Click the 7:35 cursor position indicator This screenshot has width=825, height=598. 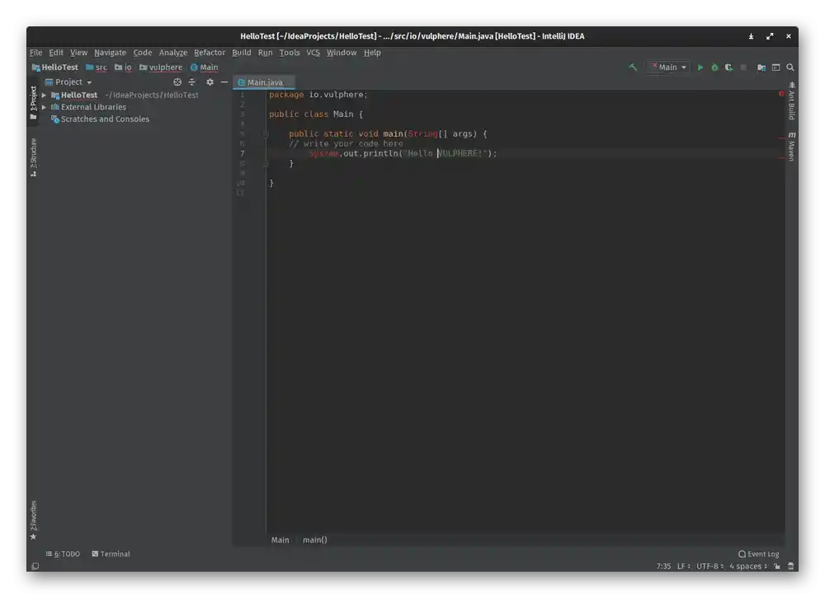coord(663,566)
